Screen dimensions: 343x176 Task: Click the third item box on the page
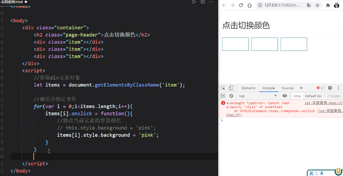(x=294, y=44)
